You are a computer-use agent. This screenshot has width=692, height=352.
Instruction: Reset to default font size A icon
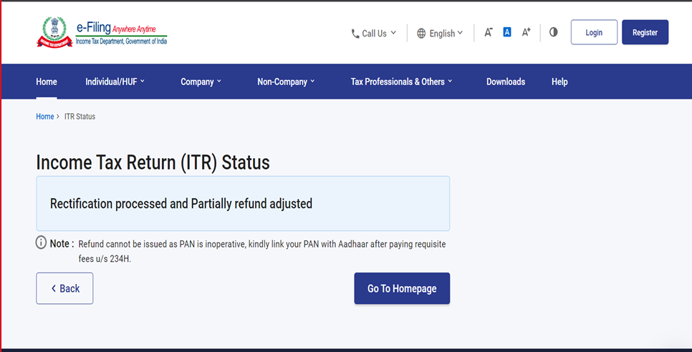pos(507,32)
